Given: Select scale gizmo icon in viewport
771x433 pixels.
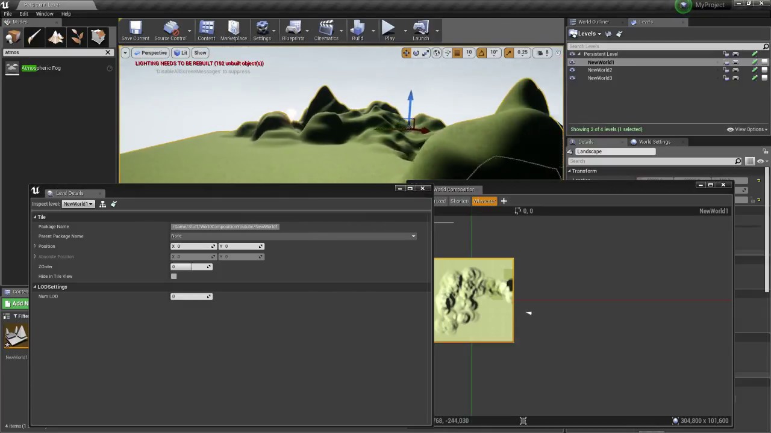Looking at the screenshot, I should coord(426,53).
